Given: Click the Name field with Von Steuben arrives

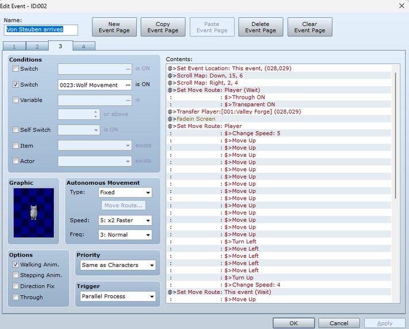Looking at the screenshot, I should 41,30.
